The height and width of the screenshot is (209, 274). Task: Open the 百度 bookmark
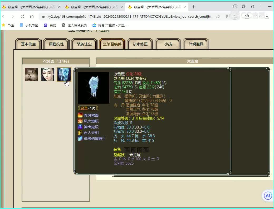(x=50, y=25)
